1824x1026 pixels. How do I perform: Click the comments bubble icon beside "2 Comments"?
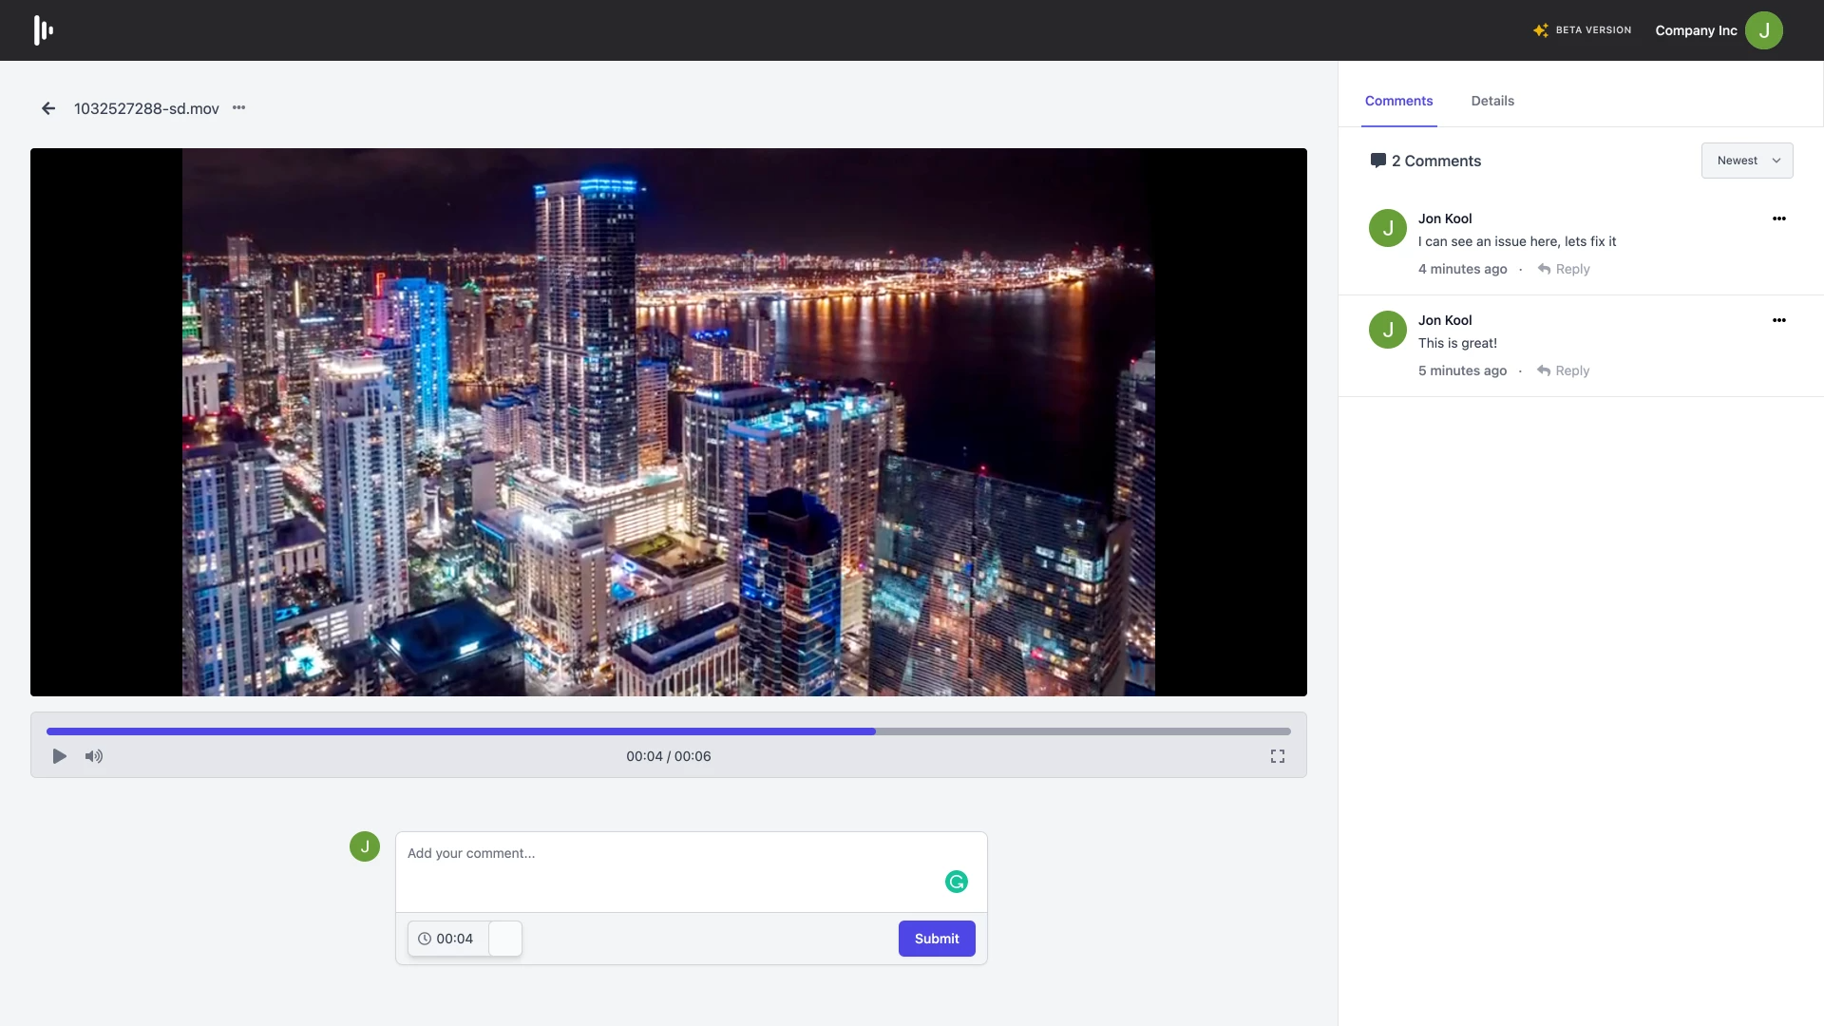coord(1377,161)
